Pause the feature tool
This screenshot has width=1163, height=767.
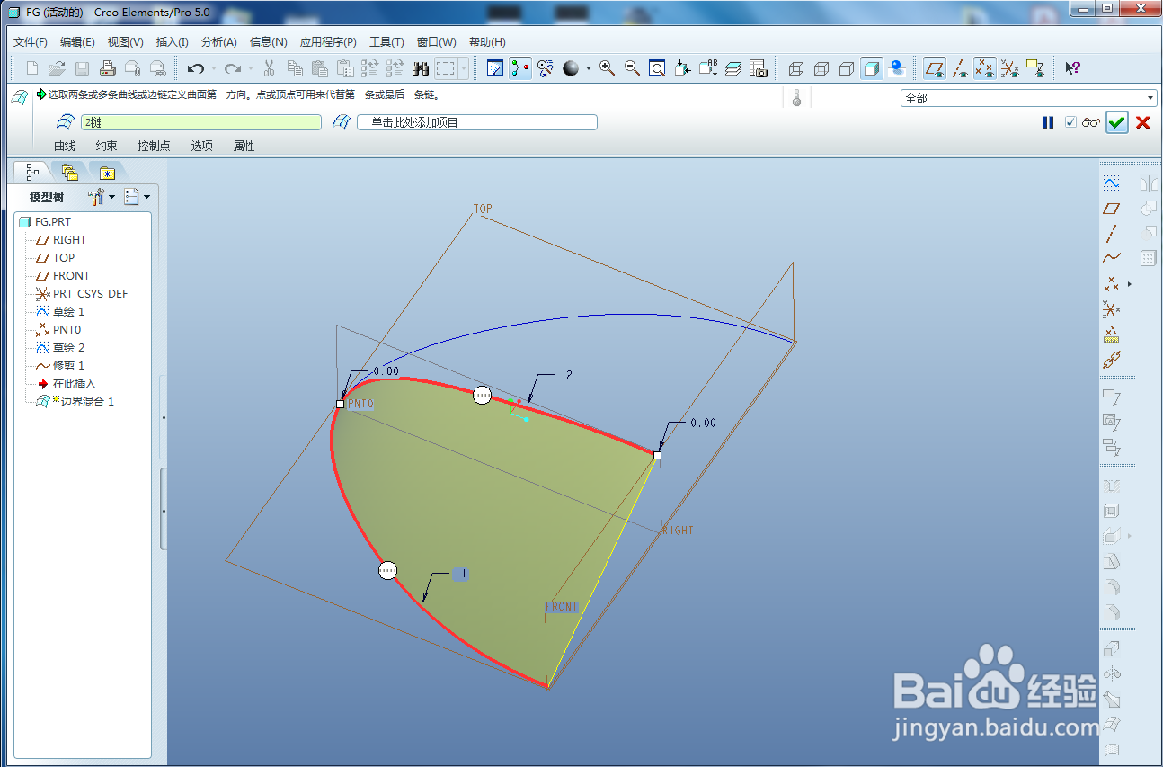point(1048,122)
